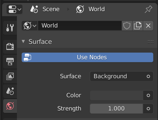Click the Color swatch field
The width and height of the screenshot is (158, 120).
click(x=117, y=95)
